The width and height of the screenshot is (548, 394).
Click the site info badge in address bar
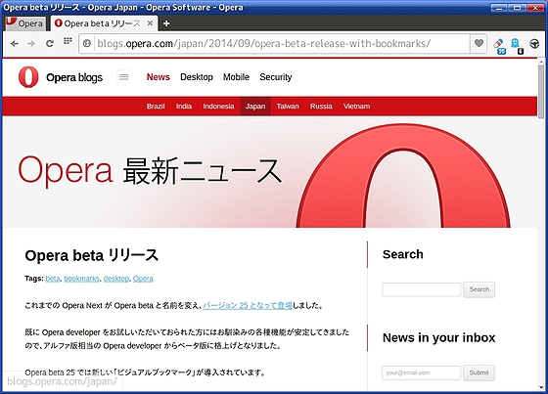tap(87, 43)
